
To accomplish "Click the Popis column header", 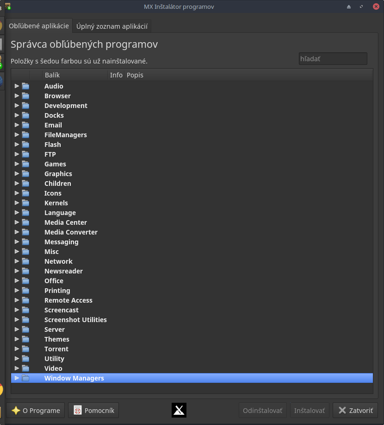I will click(248, 75).
